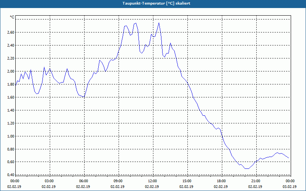This screenshot has width=306, height=191.
Task: Select the 1,20 y-axis value
Action: pyautogui.click(x=11, y=123)
